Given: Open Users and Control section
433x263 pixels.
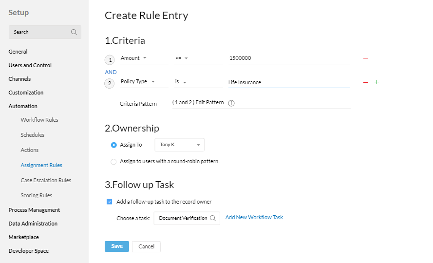Looking at the screenshot, I should [30, 65].
